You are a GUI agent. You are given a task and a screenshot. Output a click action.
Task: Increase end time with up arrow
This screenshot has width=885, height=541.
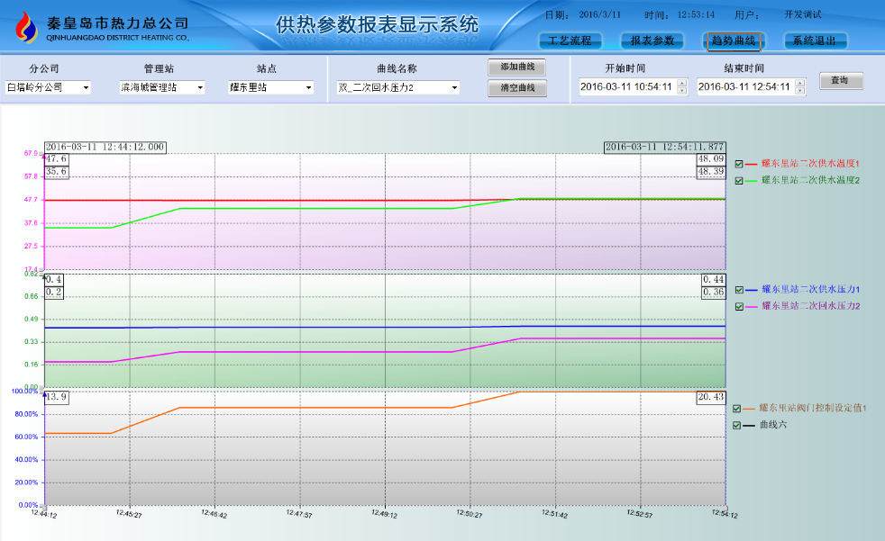click(x=799, y=83)
